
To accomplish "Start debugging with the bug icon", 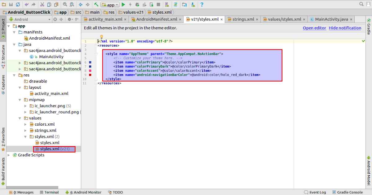I will (x=137, y=4).
